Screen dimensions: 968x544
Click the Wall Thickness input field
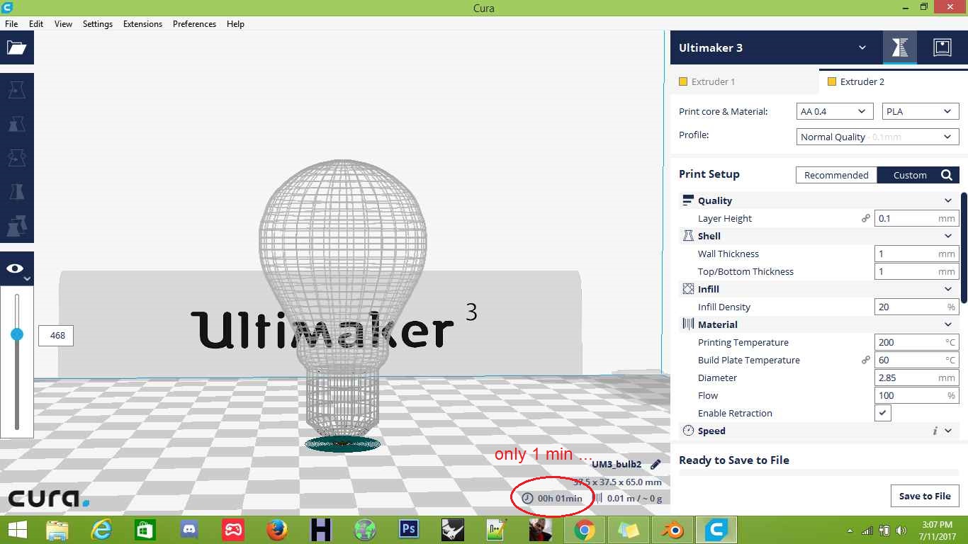(916, 254)
